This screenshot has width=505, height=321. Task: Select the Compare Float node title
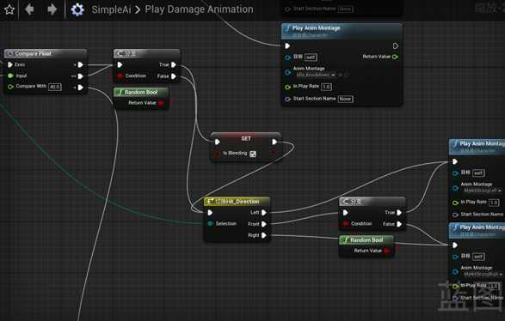pyautogui.click(x=33, y=54)
